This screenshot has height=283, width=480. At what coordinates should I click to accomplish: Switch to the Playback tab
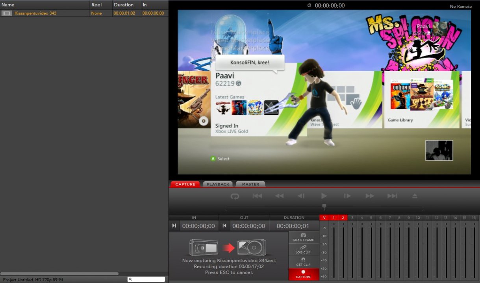tap(218, 184)
